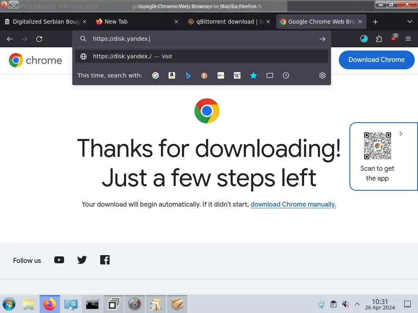Open file manager from taskbar
418x313 pixels.
coord(29,304)
